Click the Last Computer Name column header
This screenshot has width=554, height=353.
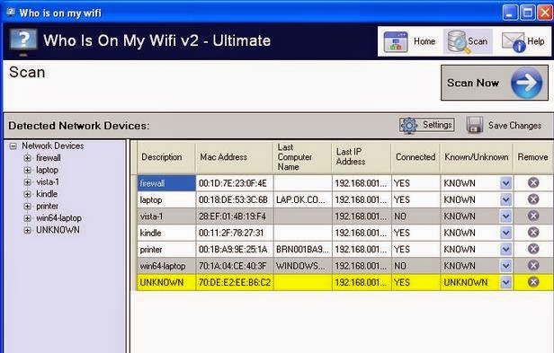(x=302, y=157)
